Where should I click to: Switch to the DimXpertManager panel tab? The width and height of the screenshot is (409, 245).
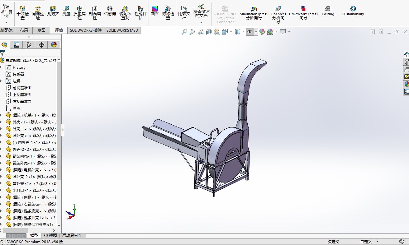[41, 45]
